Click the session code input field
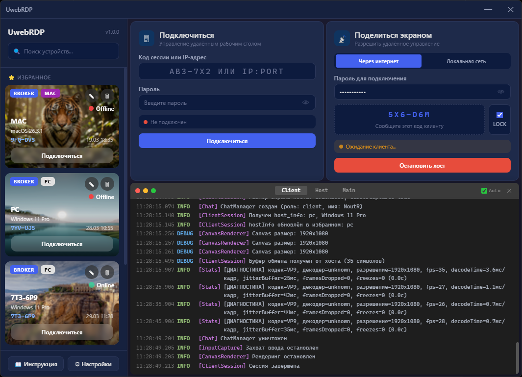Screen dimensions: 522x377 pyautogui.click(x=226, y=72)
